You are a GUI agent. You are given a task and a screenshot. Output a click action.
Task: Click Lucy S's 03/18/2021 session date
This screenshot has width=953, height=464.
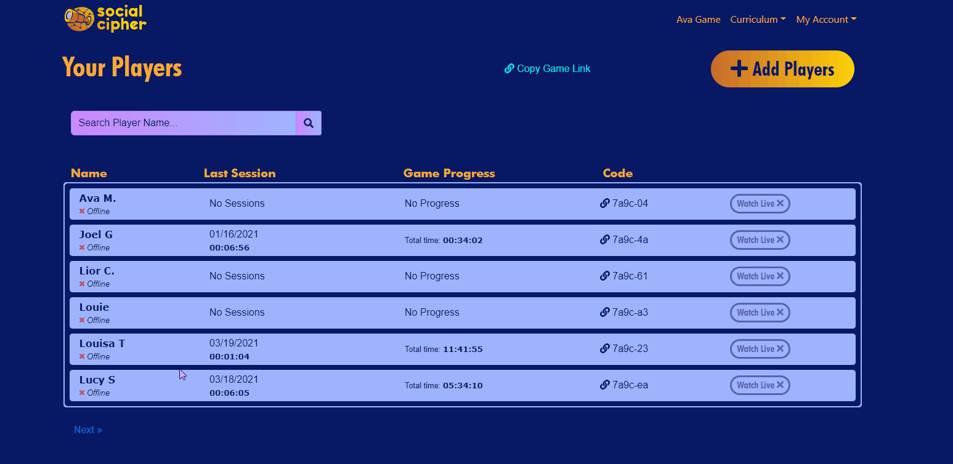pos(234,380)
